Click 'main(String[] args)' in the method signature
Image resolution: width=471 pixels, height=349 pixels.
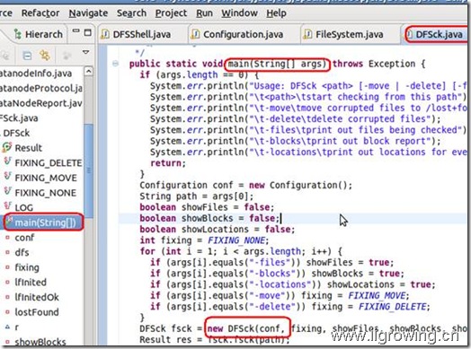tap(277, 64)
